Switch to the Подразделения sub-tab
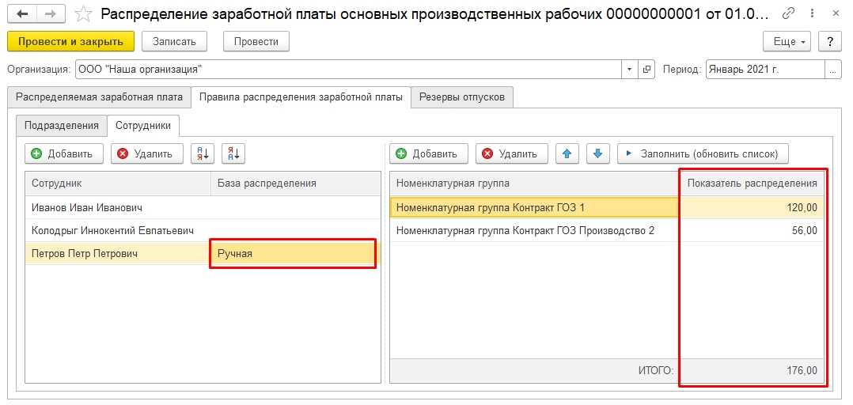 coord(62,126)
